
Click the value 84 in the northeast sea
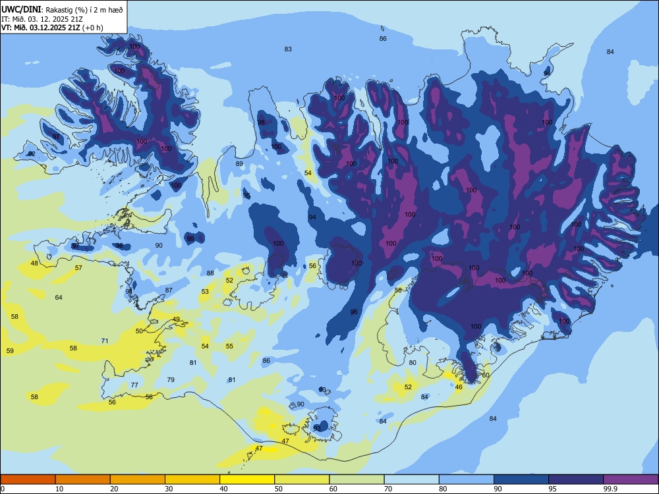tap(610, 51)
